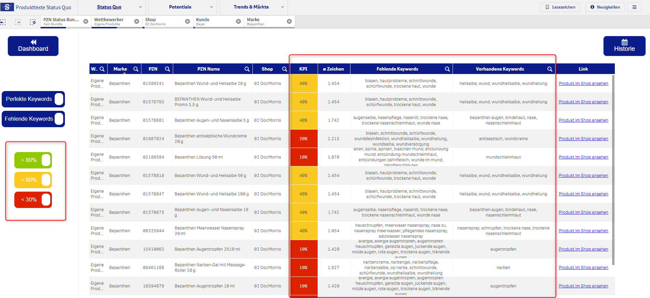Toggle the Fehlende Keywords switch
Image resolution: width=650 pixels, height=298 pixels.
(59, 119)
